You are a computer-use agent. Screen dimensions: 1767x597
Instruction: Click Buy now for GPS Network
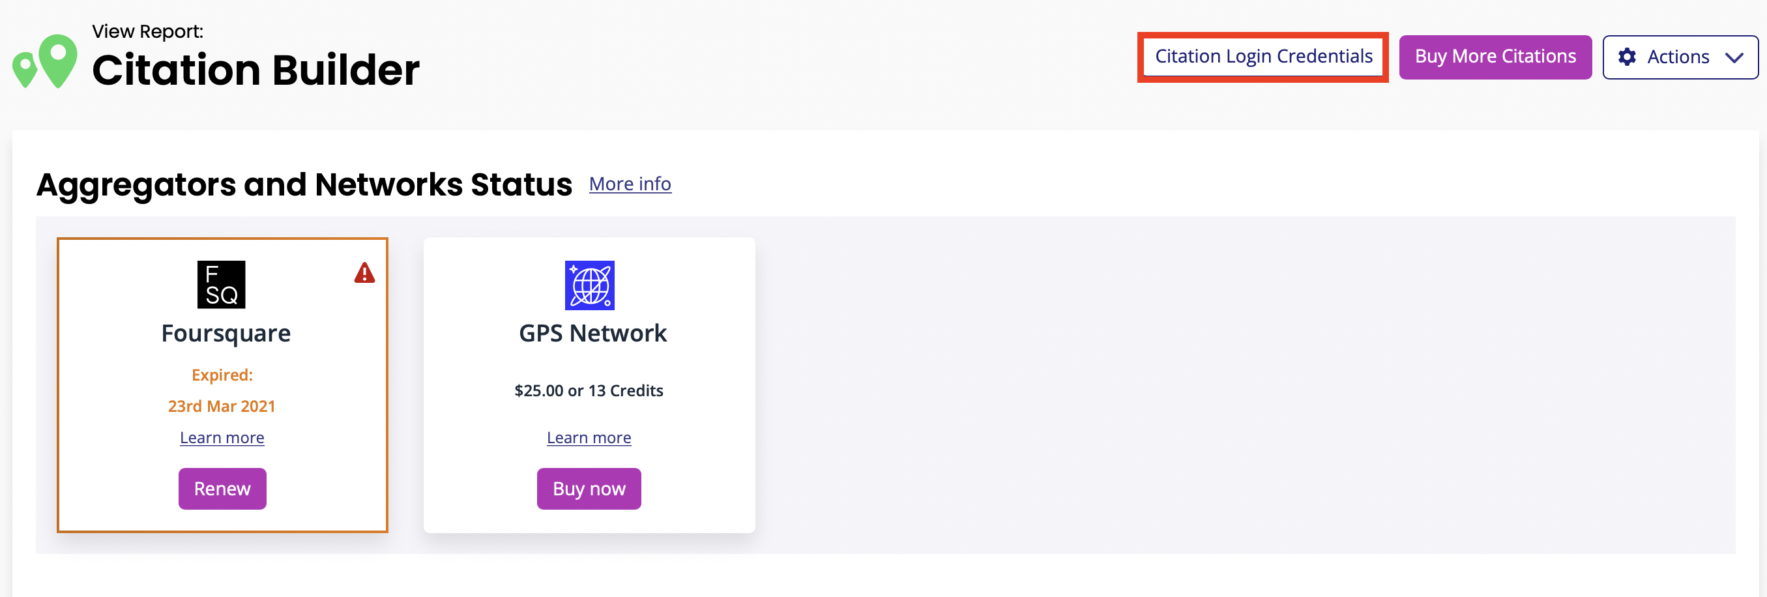click(589, 489)
